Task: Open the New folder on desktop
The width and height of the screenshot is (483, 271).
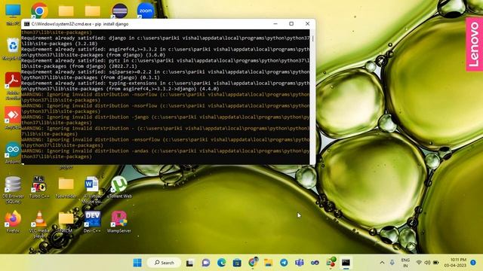Action: tap(66, 187)
